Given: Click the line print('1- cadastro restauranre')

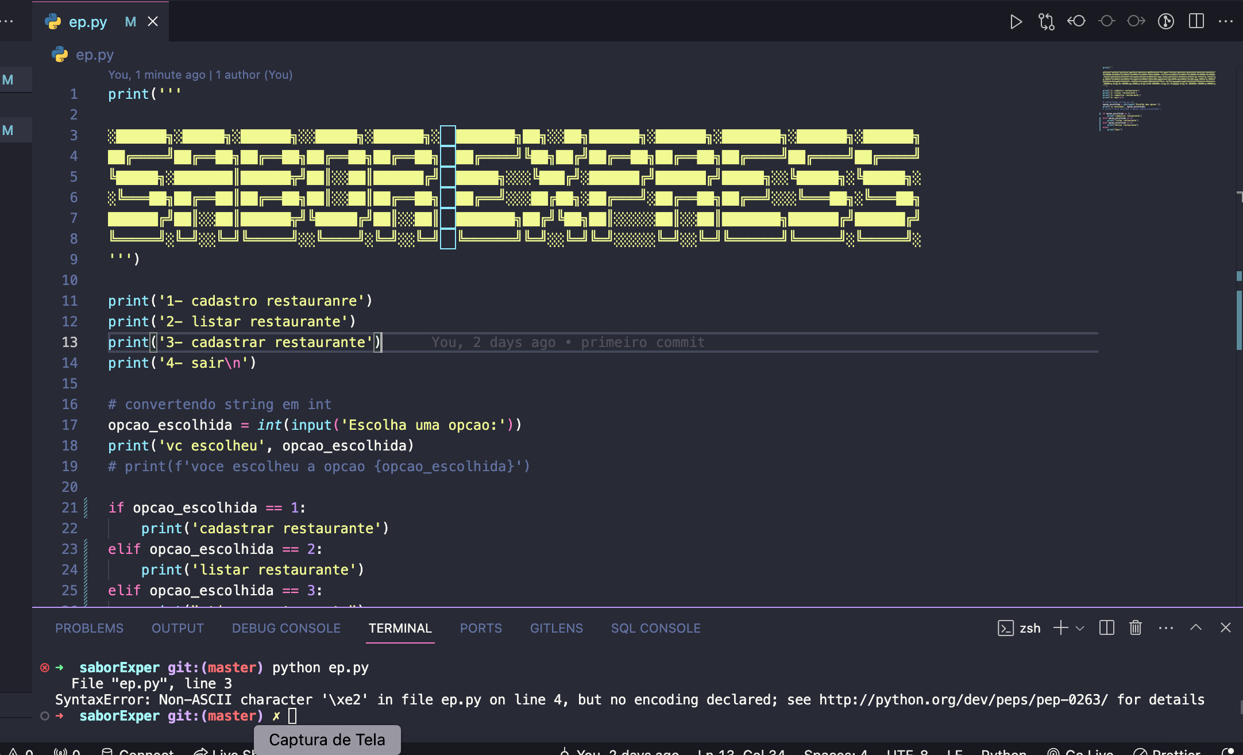Looking at the screenshot, I should pyautogui.click(x=240, y=301).
